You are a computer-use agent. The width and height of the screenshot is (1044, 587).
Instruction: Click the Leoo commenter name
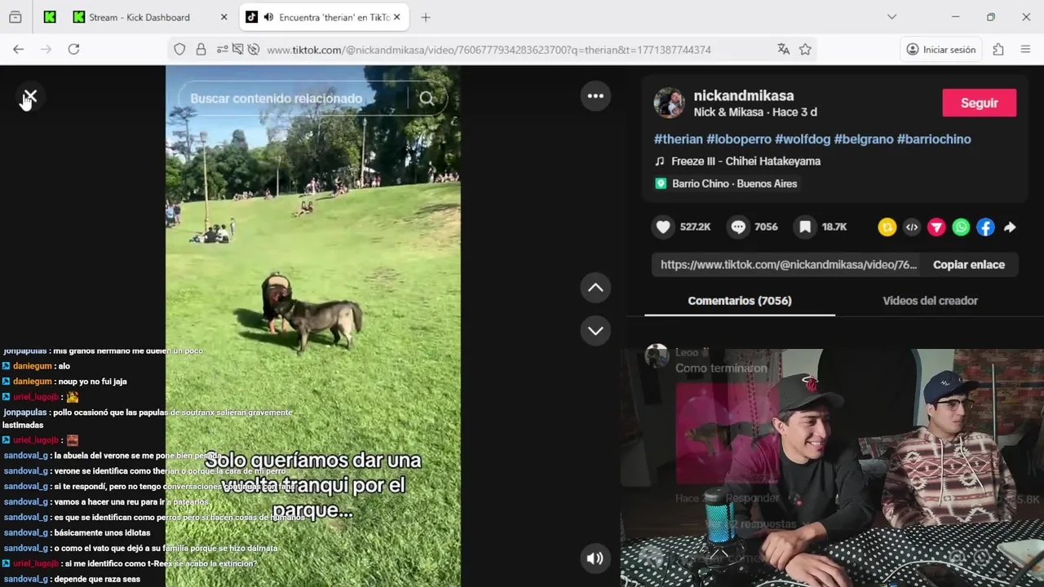[x=687, y=352]
